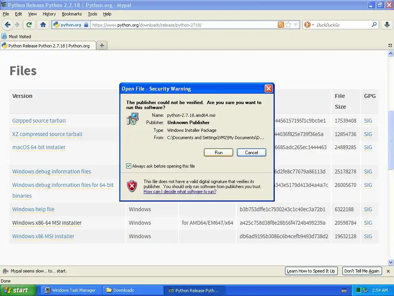Click Don't Tell Me Again button
This screenshot has width=394, height=296.
coord(362,271)
